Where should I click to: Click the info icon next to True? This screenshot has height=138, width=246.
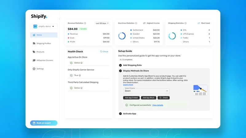[80, 75]
